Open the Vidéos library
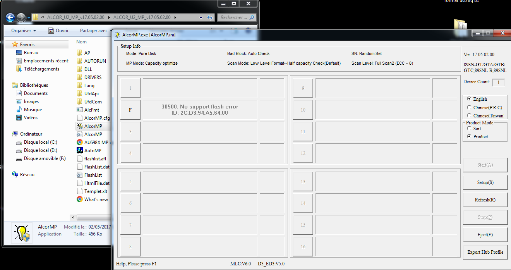511x270 pixels. coord(27,118)
